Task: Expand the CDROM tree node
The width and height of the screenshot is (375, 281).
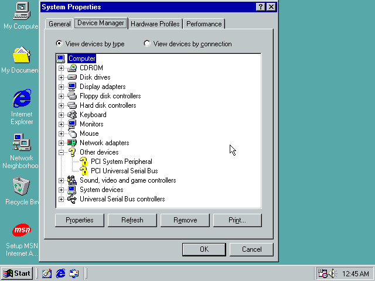Action: [61, 68]
